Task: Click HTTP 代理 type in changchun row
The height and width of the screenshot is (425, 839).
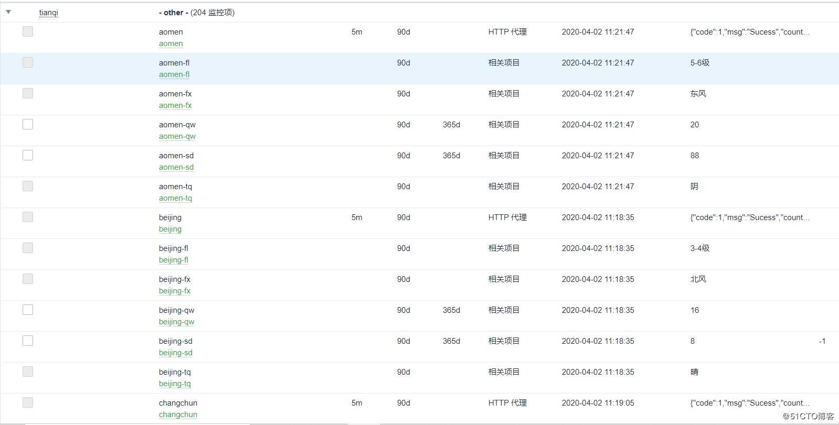Action: click(507, 403)
